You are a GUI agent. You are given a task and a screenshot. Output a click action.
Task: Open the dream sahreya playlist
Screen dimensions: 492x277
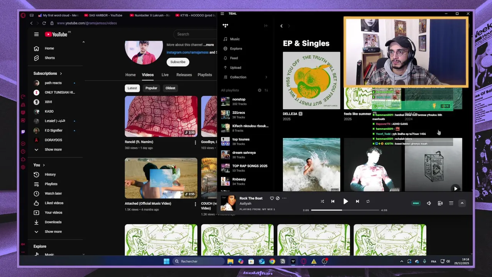pyautogui.click(x=245, y=155)
